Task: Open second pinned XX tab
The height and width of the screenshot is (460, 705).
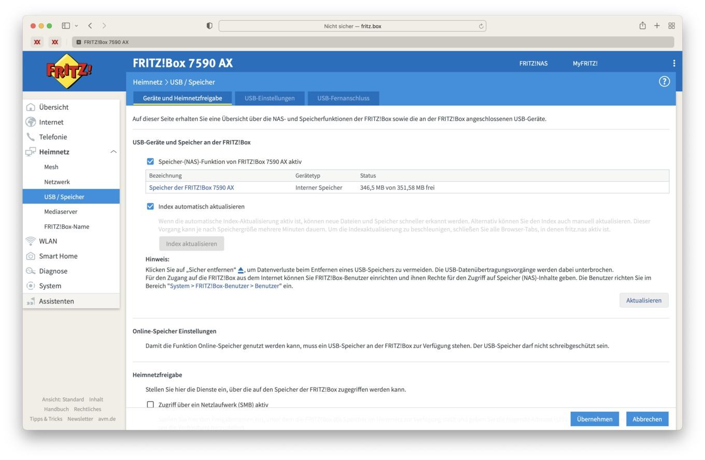Action: coord(55,42)
